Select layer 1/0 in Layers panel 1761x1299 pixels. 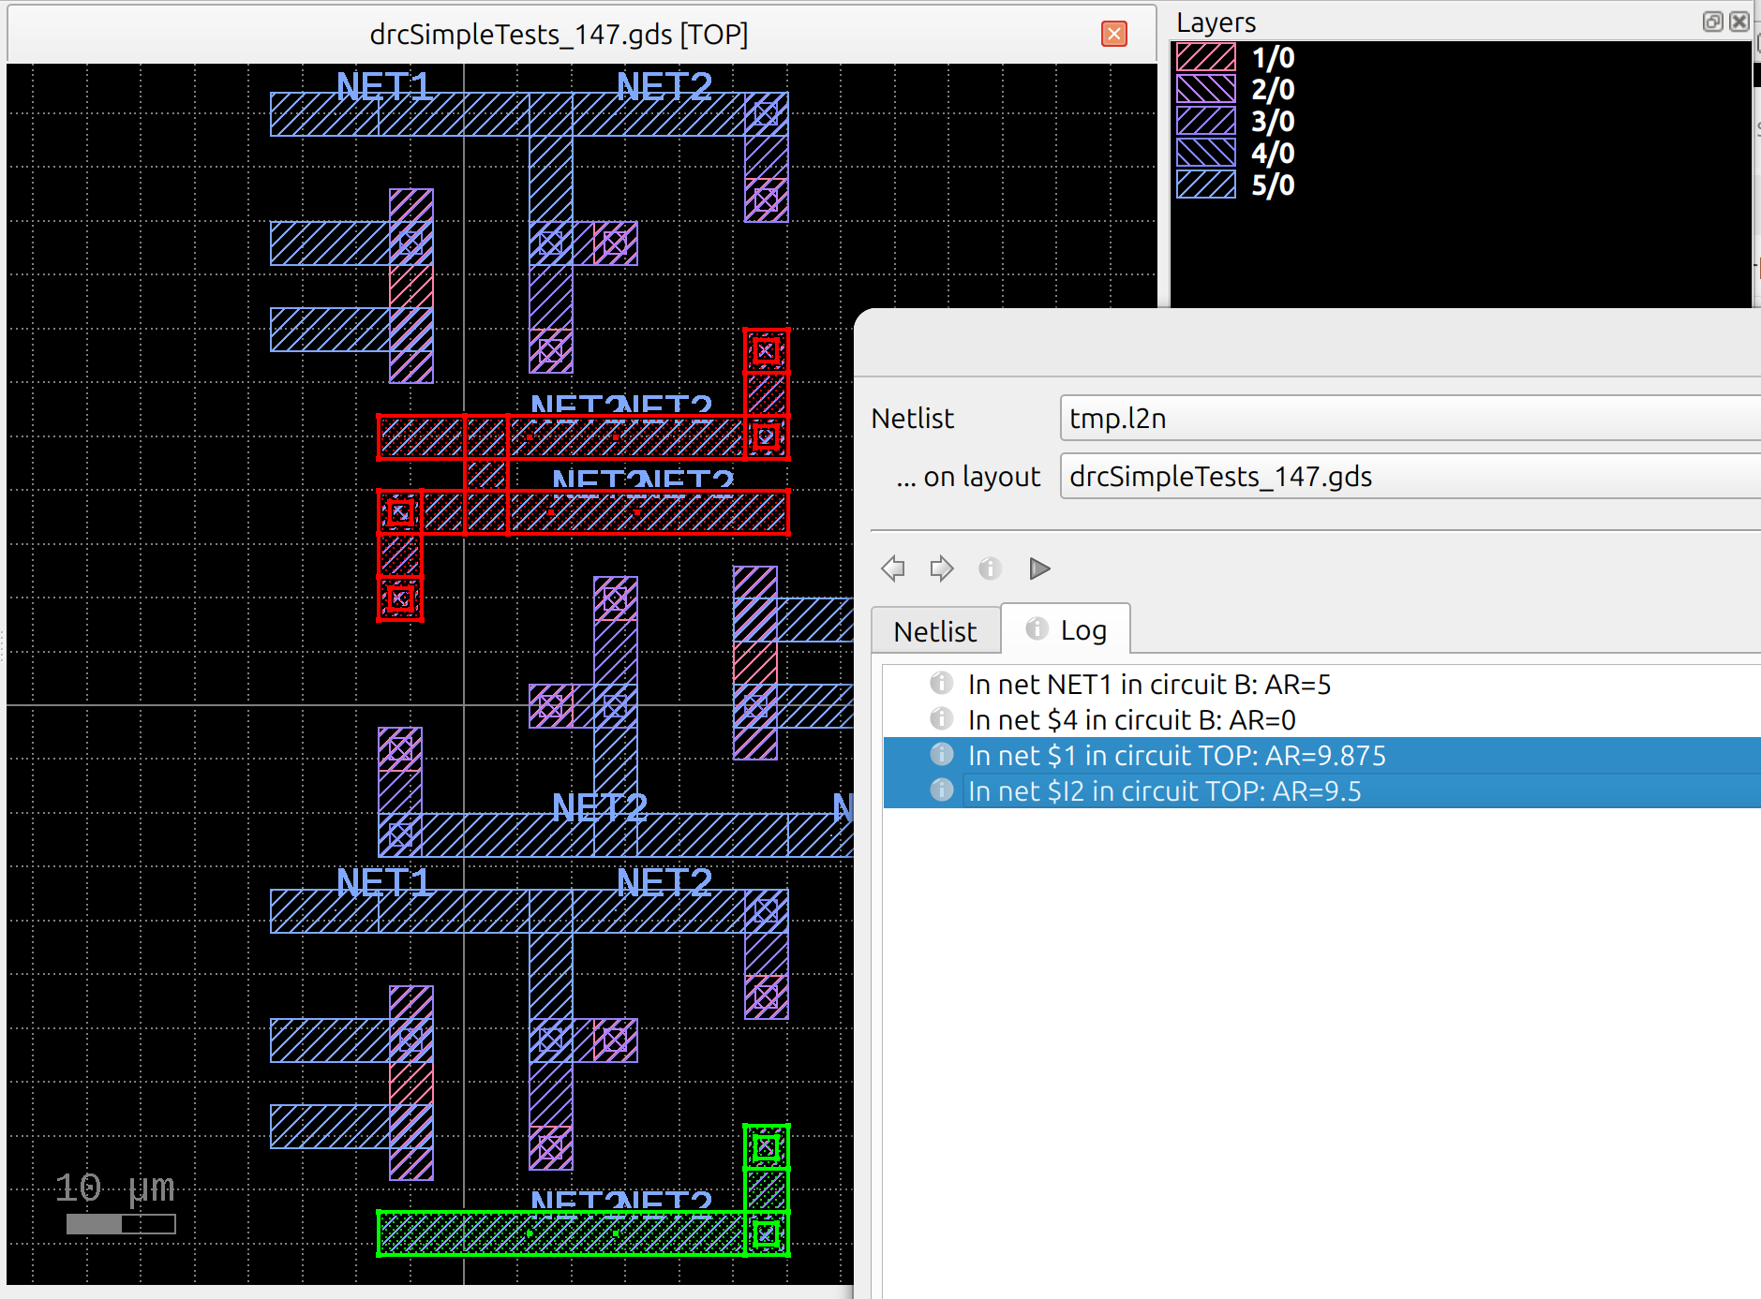point(1272,58)
